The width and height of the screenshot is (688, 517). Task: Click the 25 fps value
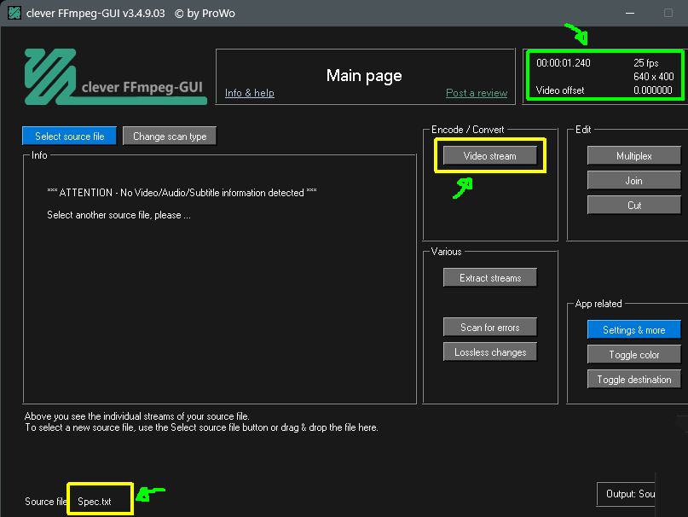(646, 63)
